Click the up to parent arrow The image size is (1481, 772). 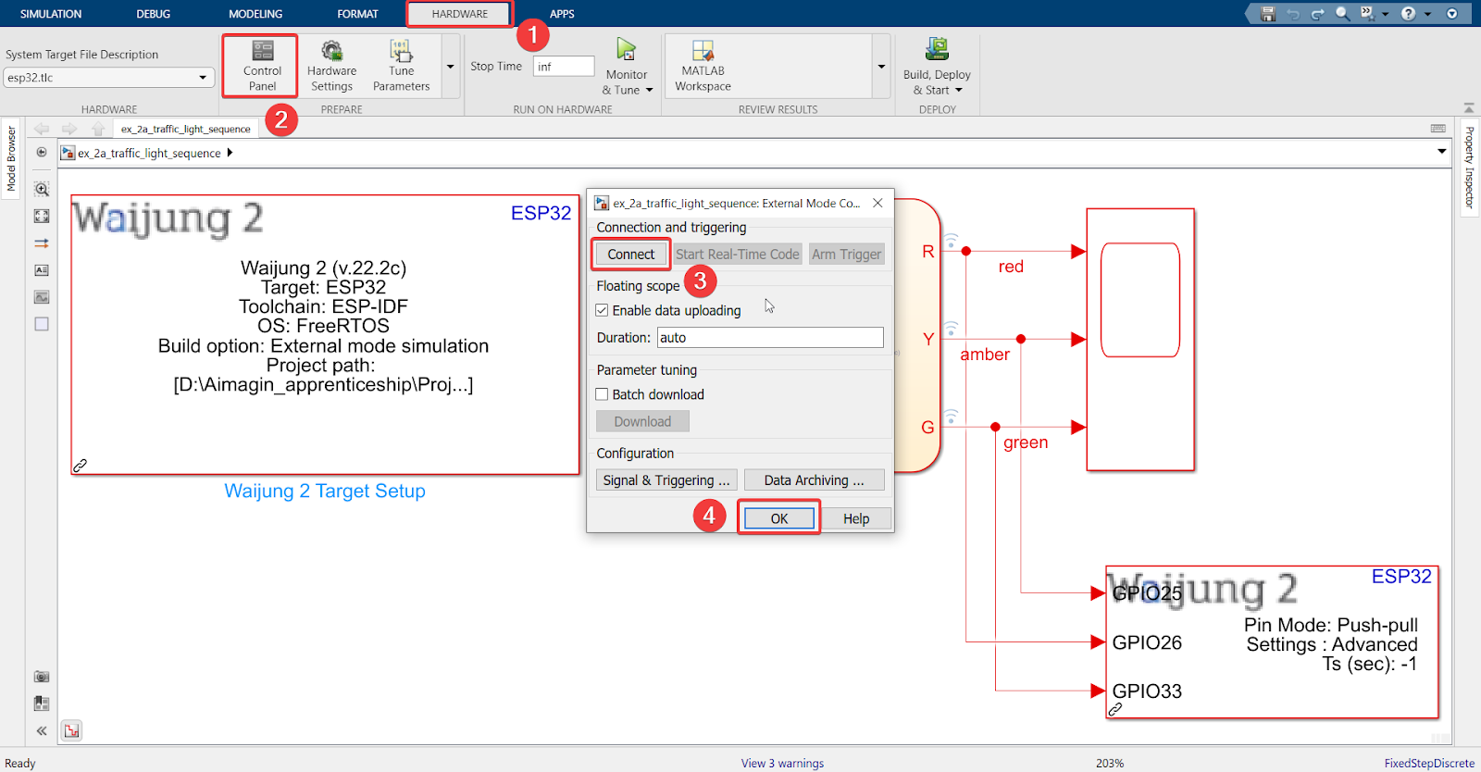(x=98, y=129)
